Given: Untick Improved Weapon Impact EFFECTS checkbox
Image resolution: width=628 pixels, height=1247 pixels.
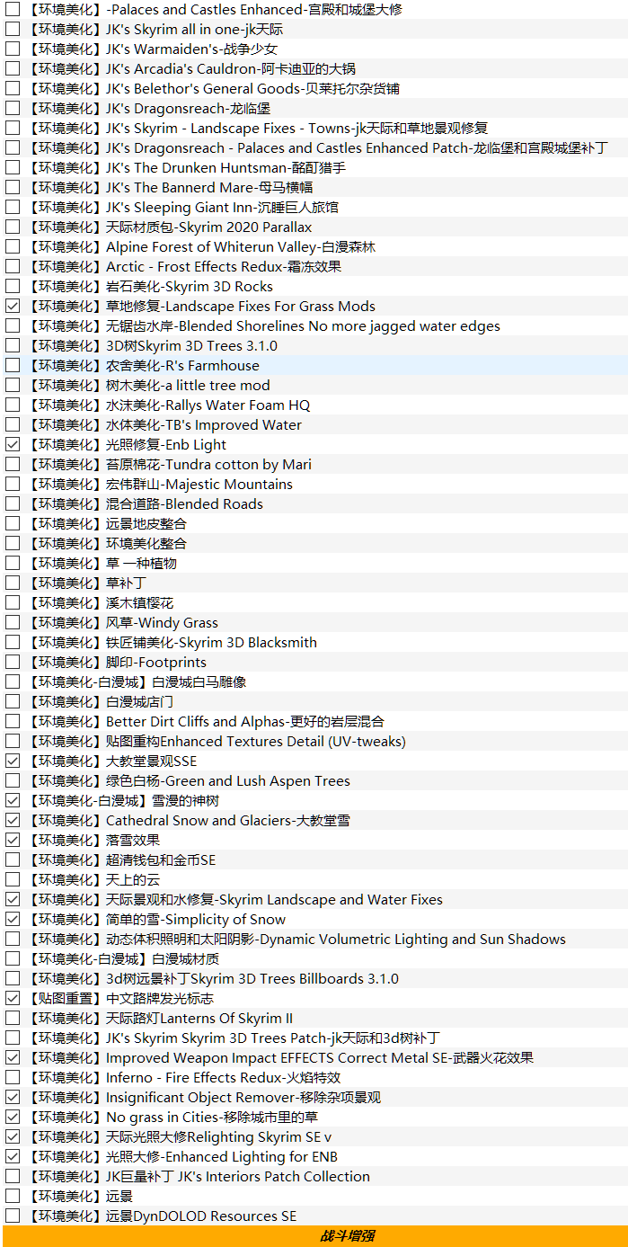Looking at the screenshot, I should (13, 1057).
